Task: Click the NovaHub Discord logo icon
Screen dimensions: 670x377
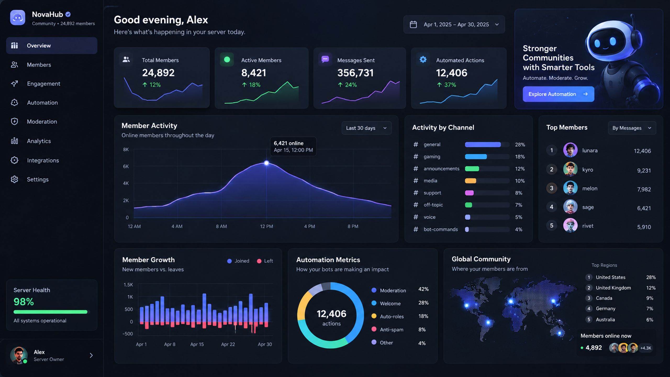Action: click(x=18, y=18)
